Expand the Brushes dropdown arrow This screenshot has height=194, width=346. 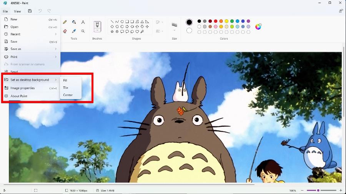click(97, 30)
